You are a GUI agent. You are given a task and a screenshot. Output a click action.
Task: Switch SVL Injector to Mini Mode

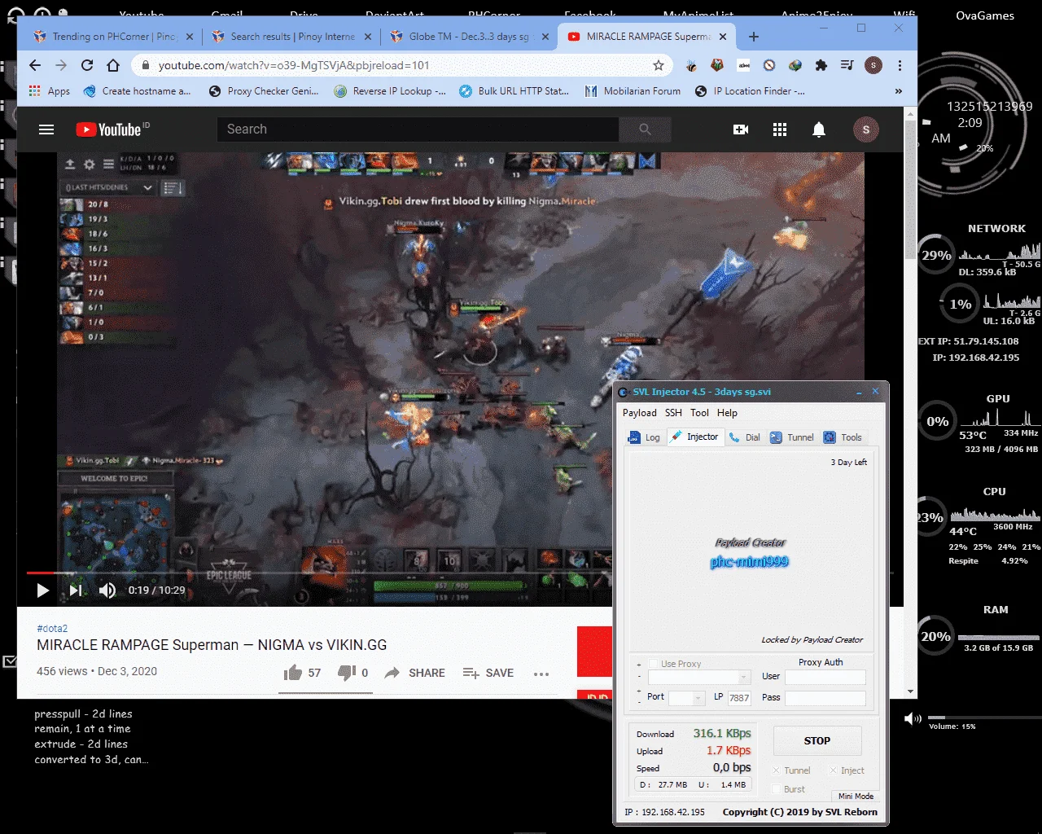coord(856,796)
